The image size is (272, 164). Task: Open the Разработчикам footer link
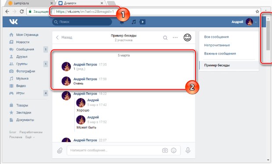[31, 132]
